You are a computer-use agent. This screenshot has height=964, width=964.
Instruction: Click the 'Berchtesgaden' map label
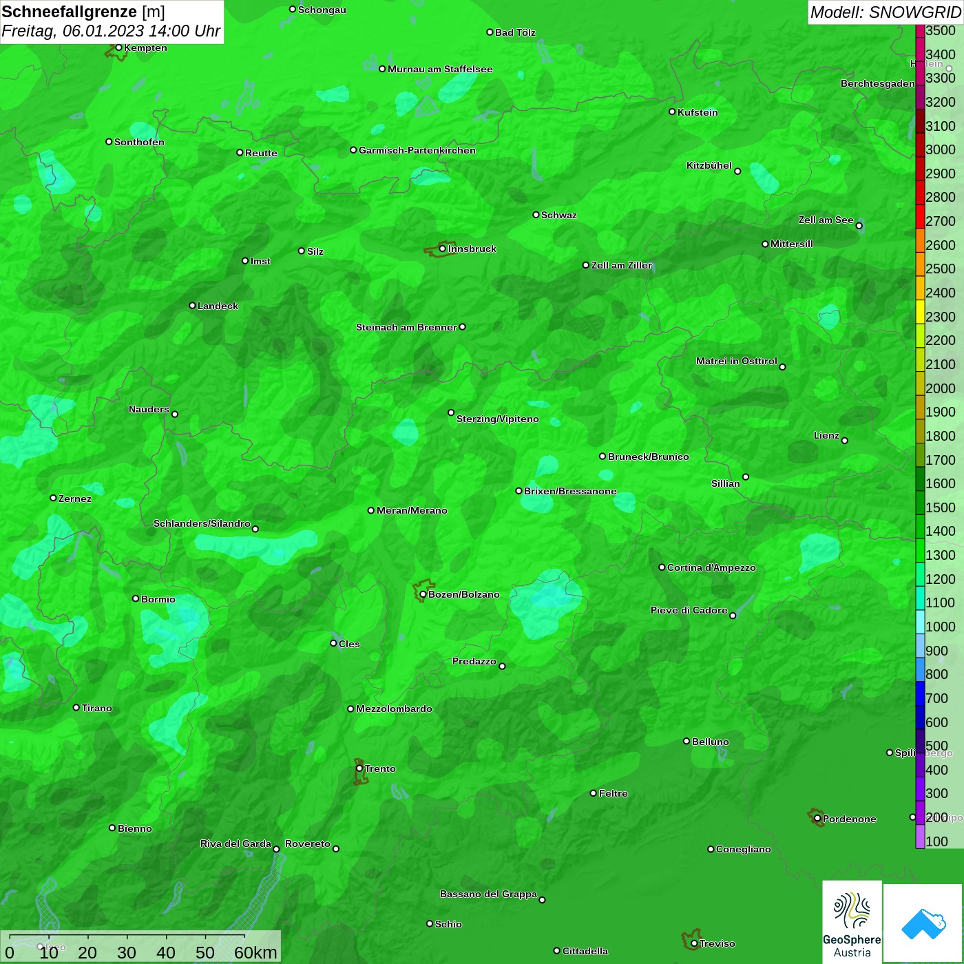point(878,83)
